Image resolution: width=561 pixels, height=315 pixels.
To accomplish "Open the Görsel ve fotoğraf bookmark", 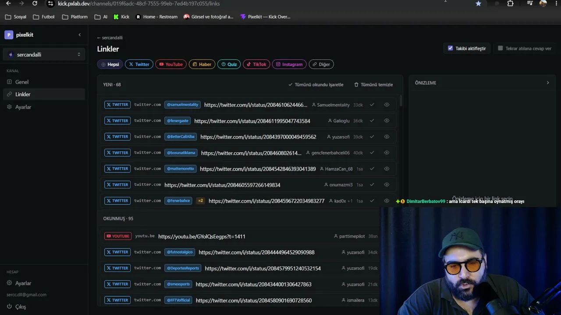I will pos(209,17).
